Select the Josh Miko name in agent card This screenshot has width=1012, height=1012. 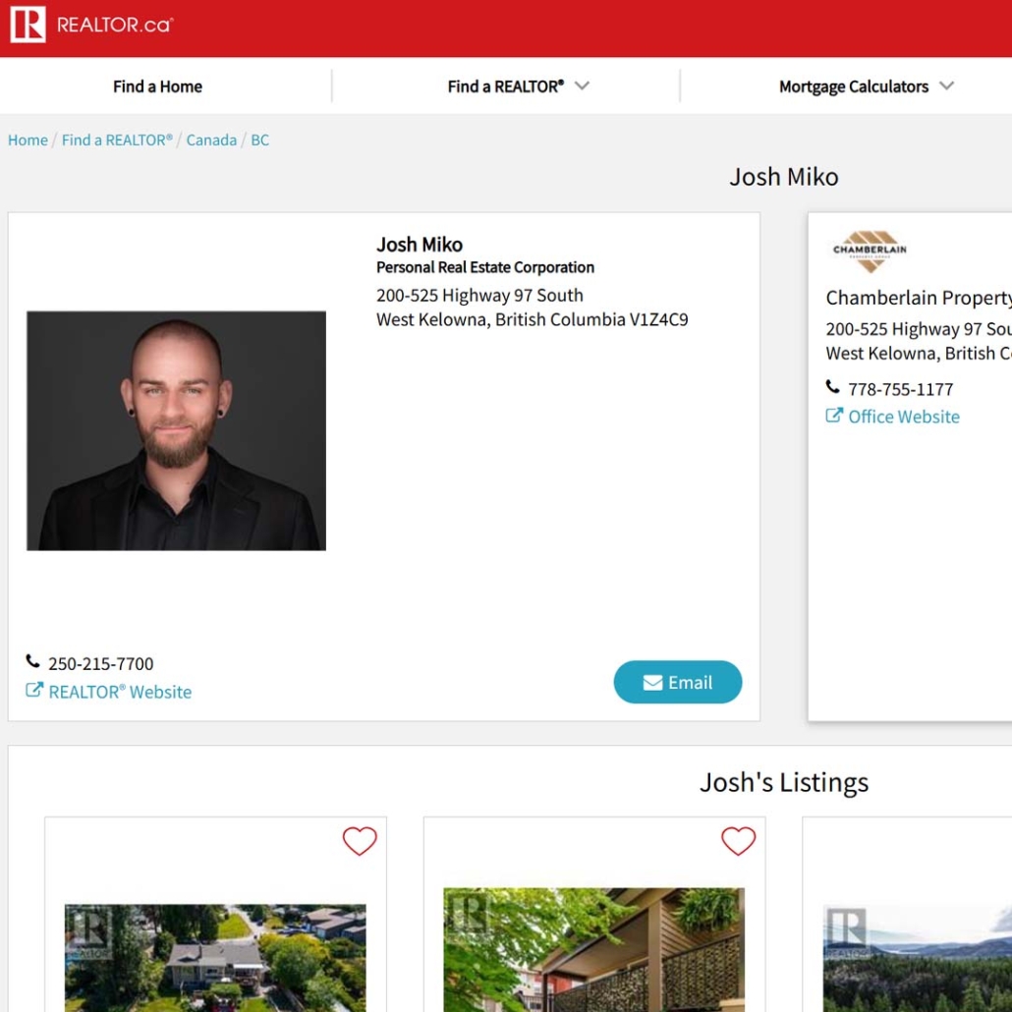coord(420,245)
